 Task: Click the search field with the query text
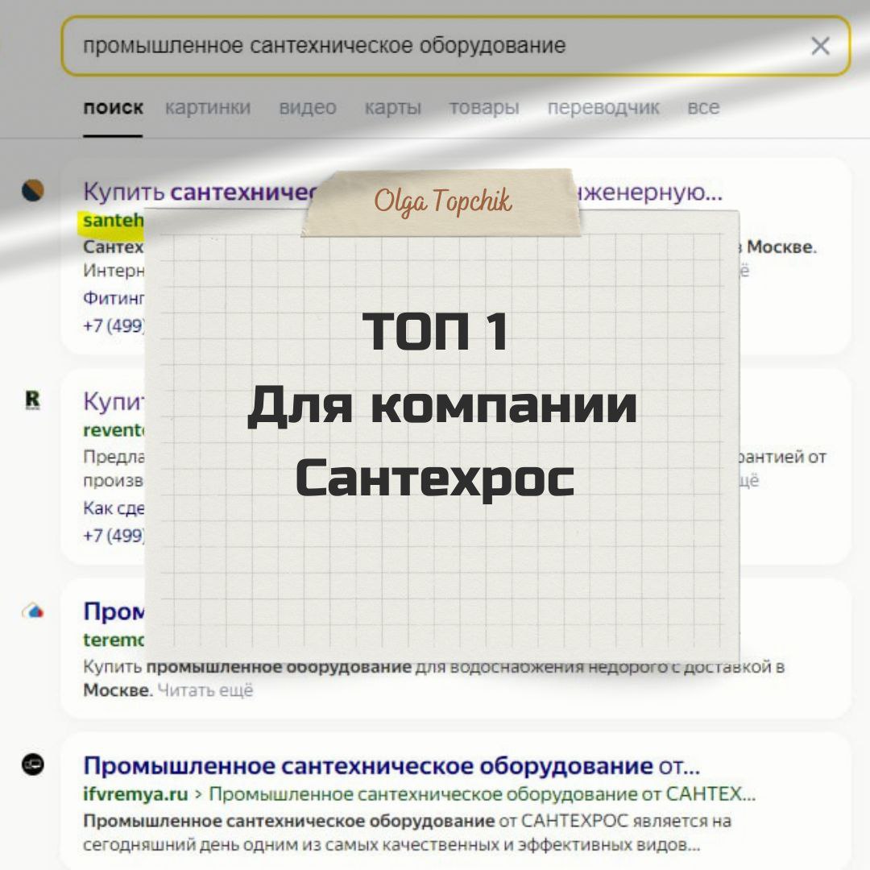[455, 46]
